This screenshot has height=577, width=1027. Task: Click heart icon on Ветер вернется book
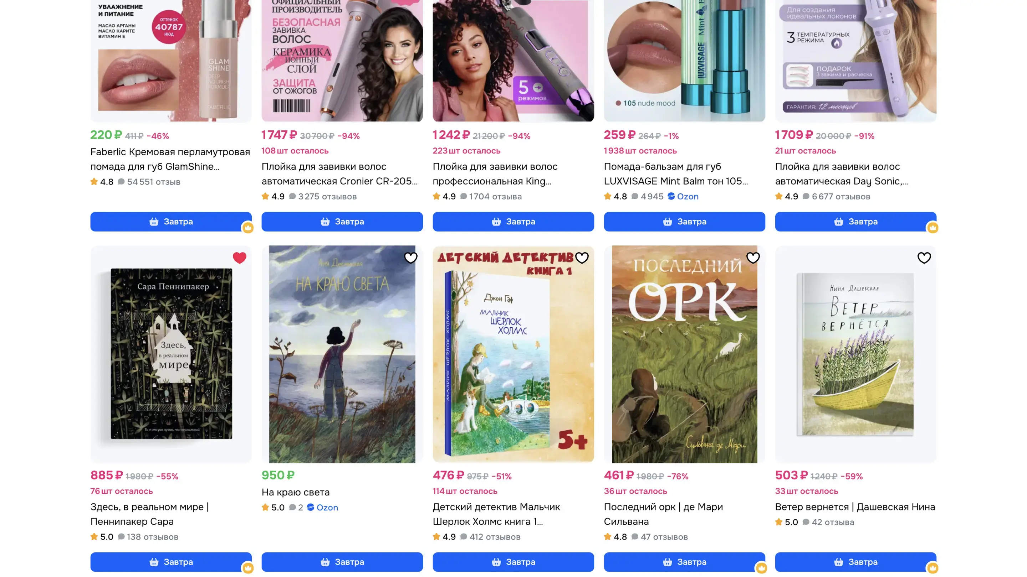click(x=924, y=258)
